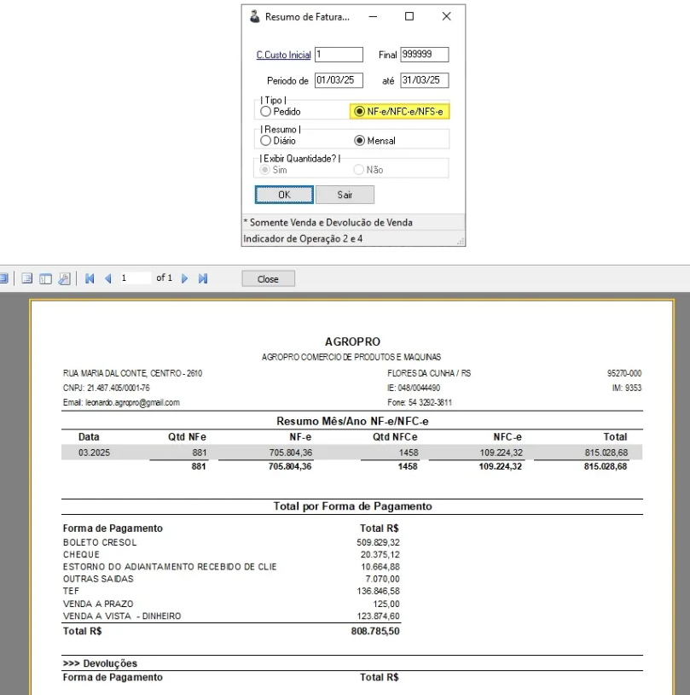Click the Total por Forma de Pagamento heading
This screenshot has width=690, height=695.
click(x=352, y=506)
